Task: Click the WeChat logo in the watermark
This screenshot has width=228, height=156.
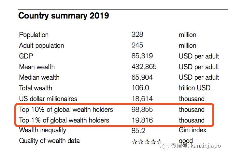Action: point(164,145)
